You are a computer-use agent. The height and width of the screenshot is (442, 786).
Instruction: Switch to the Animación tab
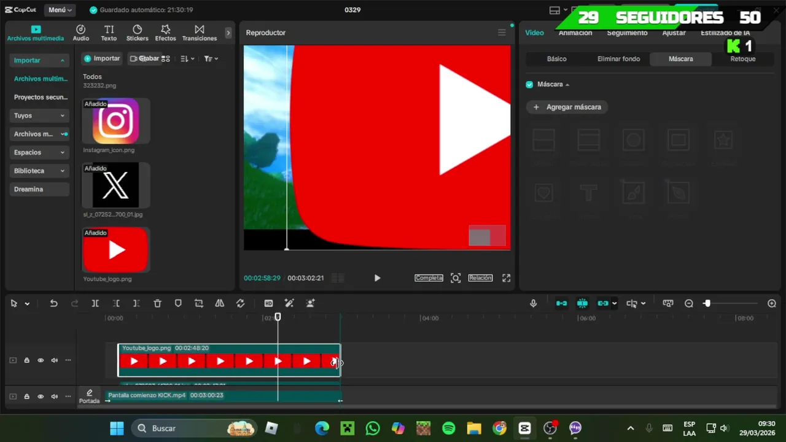[x=575, y=33]
